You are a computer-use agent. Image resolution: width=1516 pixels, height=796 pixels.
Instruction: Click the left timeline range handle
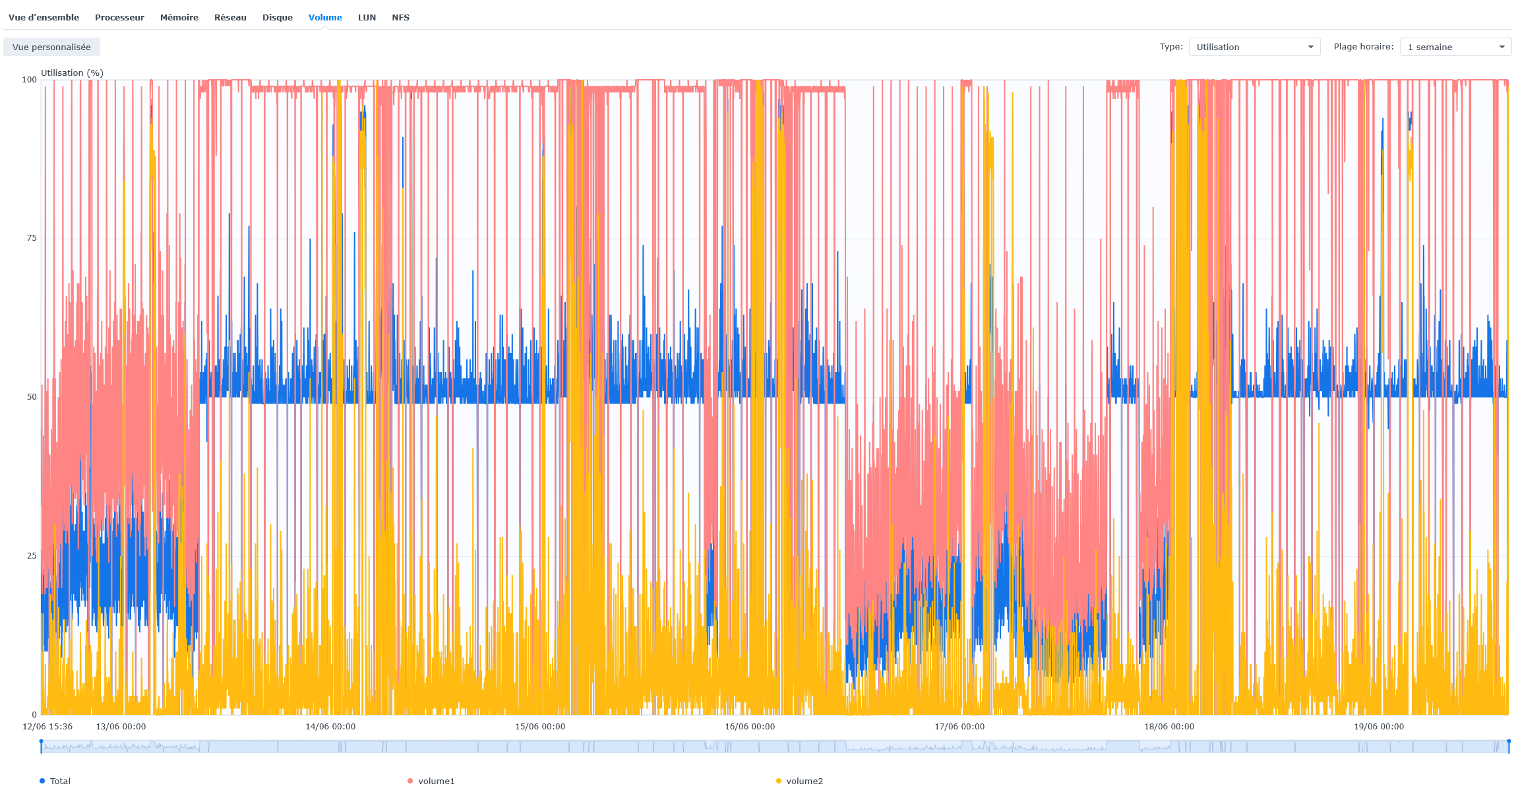click(41, 746)
